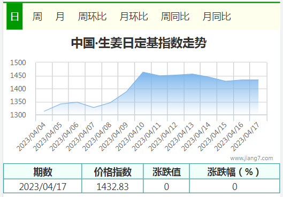Click the chart title 中国·生姜日定基指数走势

(x=139, y=43)
